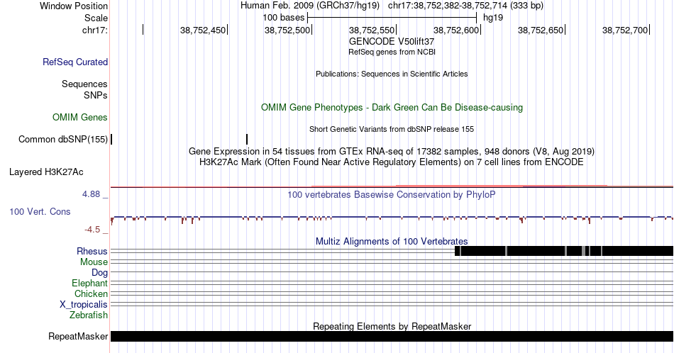Select the Dog alignment label

point(99,273)
